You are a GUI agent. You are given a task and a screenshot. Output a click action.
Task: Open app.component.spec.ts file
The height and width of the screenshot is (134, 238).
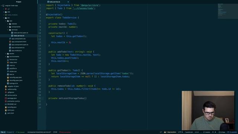(x=20, y=45)
